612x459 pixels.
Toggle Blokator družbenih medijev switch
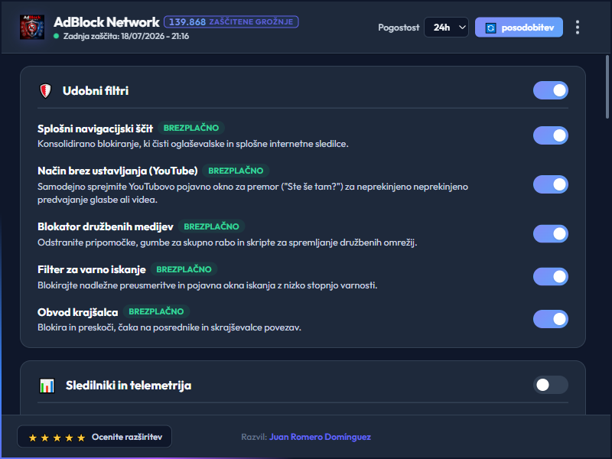550,234
